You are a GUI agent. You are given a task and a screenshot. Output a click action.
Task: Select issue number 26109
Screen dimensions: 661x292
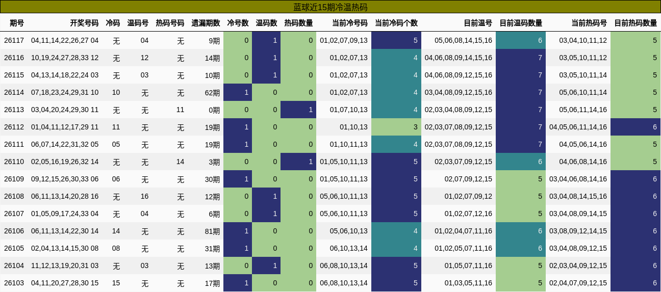[14, 179]
